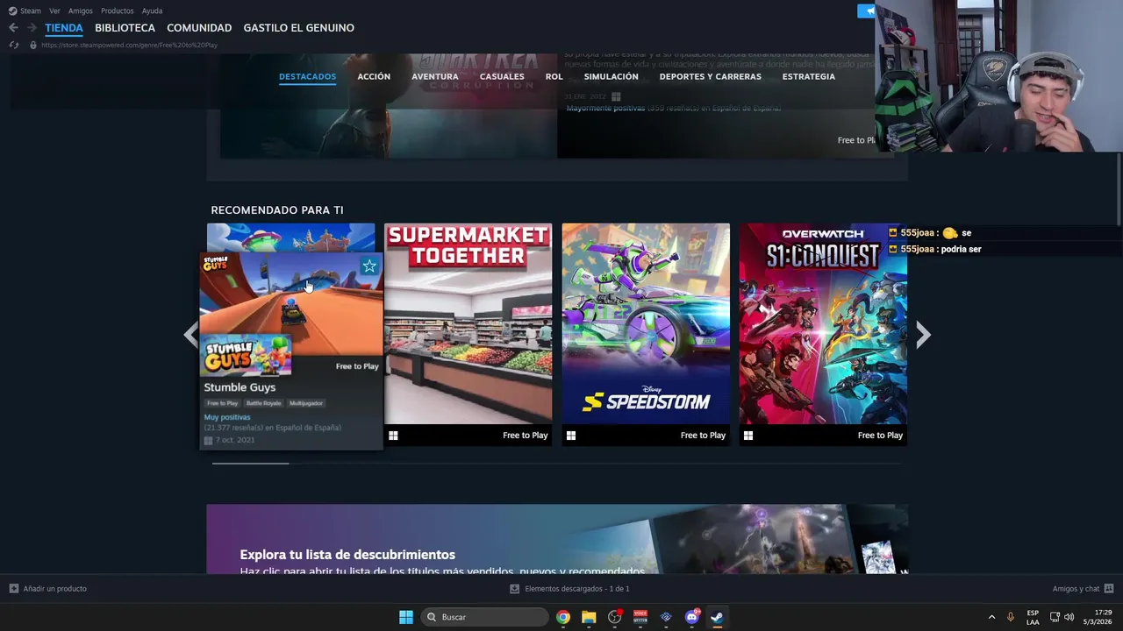The image size is (1123, 631).
Task: Open the Stumble Guys title link
Action: pos(240,387)
